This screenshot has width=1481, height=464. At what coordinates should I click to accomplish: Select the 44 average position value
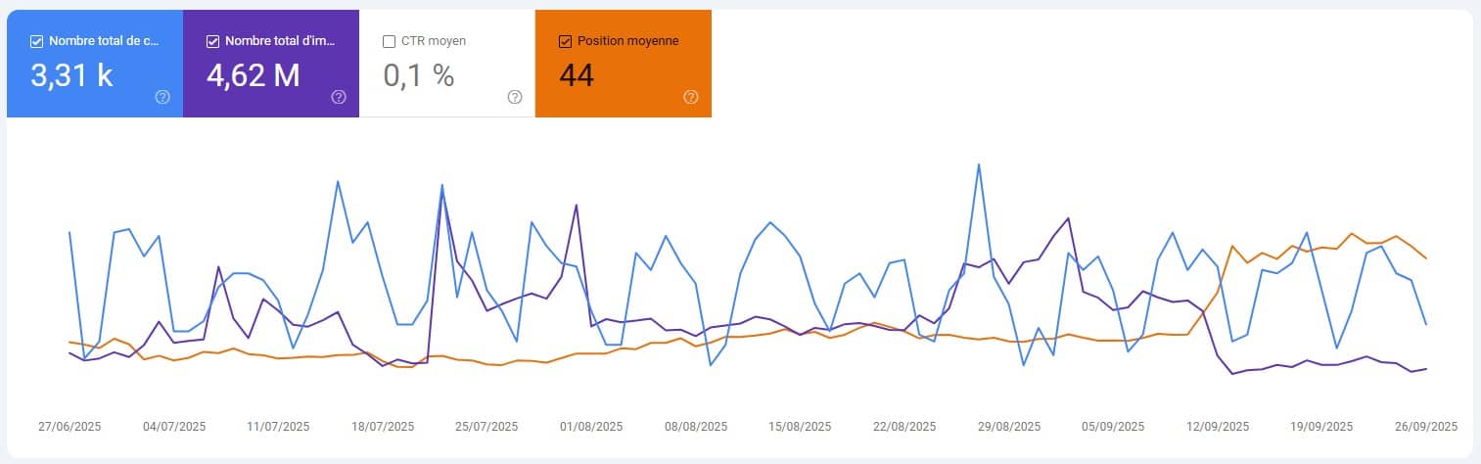[x=577, y=75]
